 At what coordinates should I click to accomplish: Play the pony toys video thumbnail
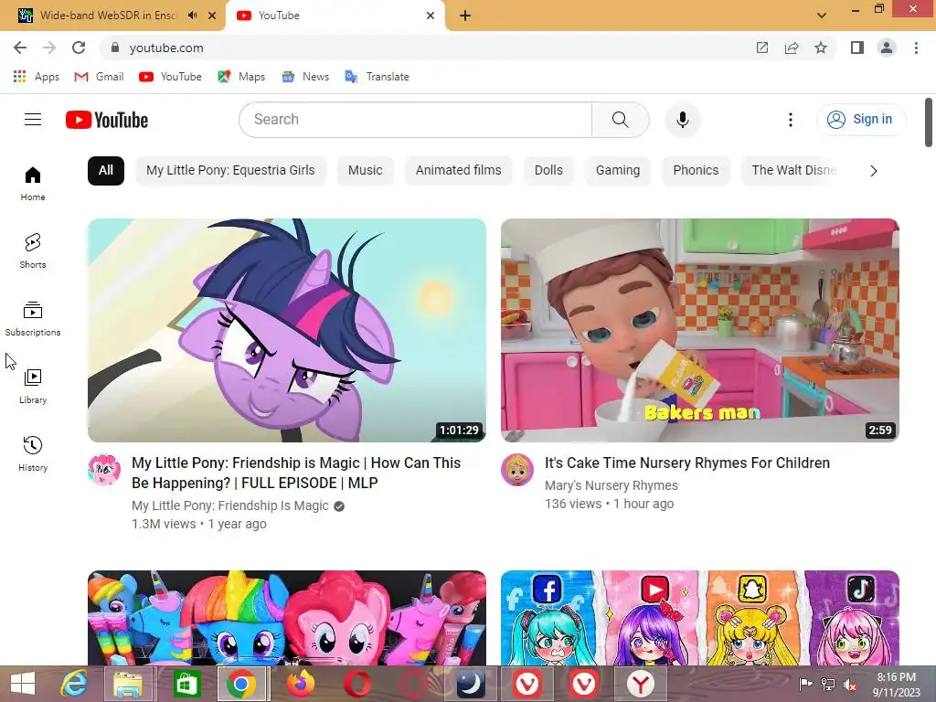286,618
